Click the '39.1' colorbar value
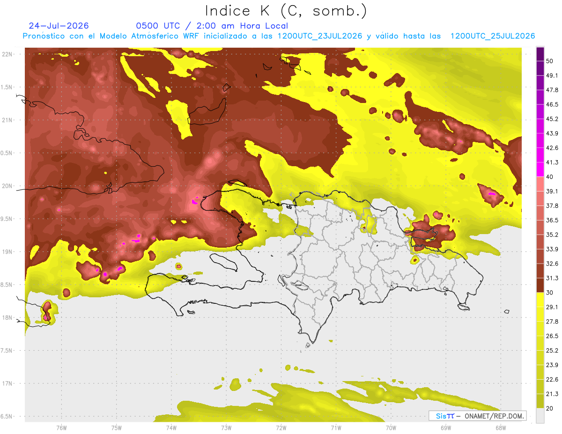 552,191
